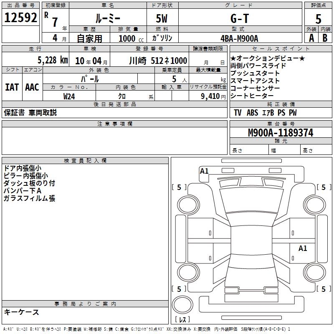Click the spare tire circle above レス
This screenshot has width=334, height=334.
click(182, 305)
